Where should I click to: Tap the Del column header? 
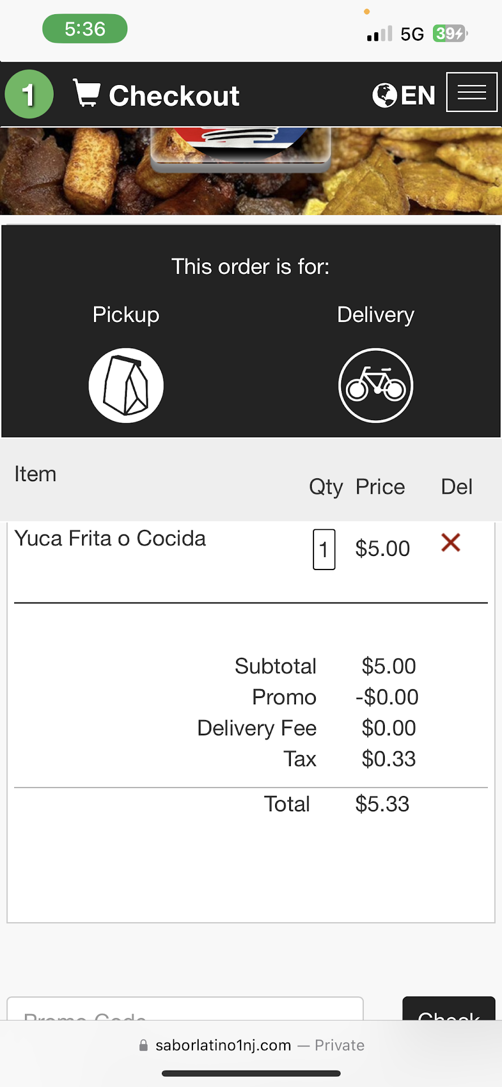(456, 487)
